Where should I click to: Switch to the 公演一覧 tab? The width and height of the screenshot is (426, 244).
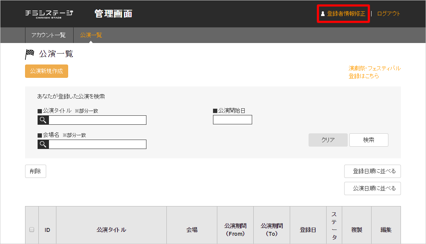91,35
